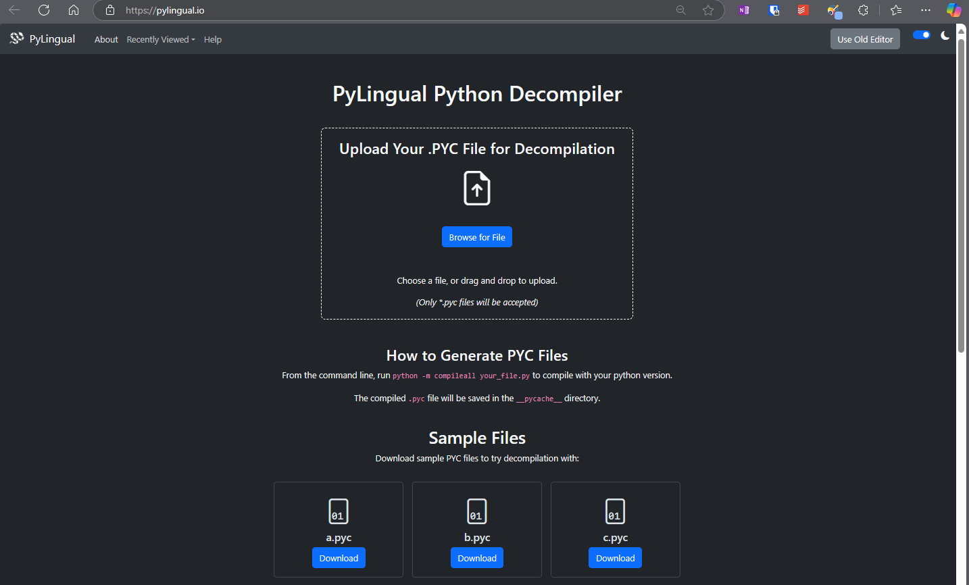Click the PyLingual brand name
Image resolution: width=969 pixels, height=585 pixels.
52,39
